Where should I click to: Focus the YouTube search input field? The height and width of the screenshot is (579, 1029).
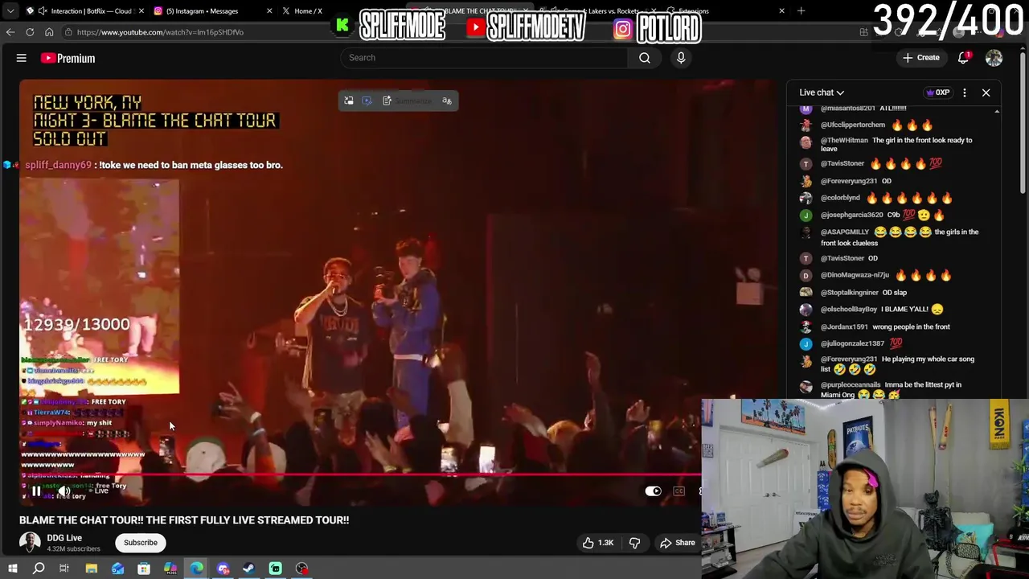click(485, 58)
